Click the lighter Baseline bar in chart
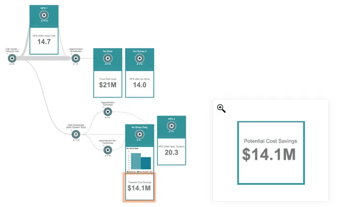Viewport: 337px width, 207px height. click(x=136, y=161)
